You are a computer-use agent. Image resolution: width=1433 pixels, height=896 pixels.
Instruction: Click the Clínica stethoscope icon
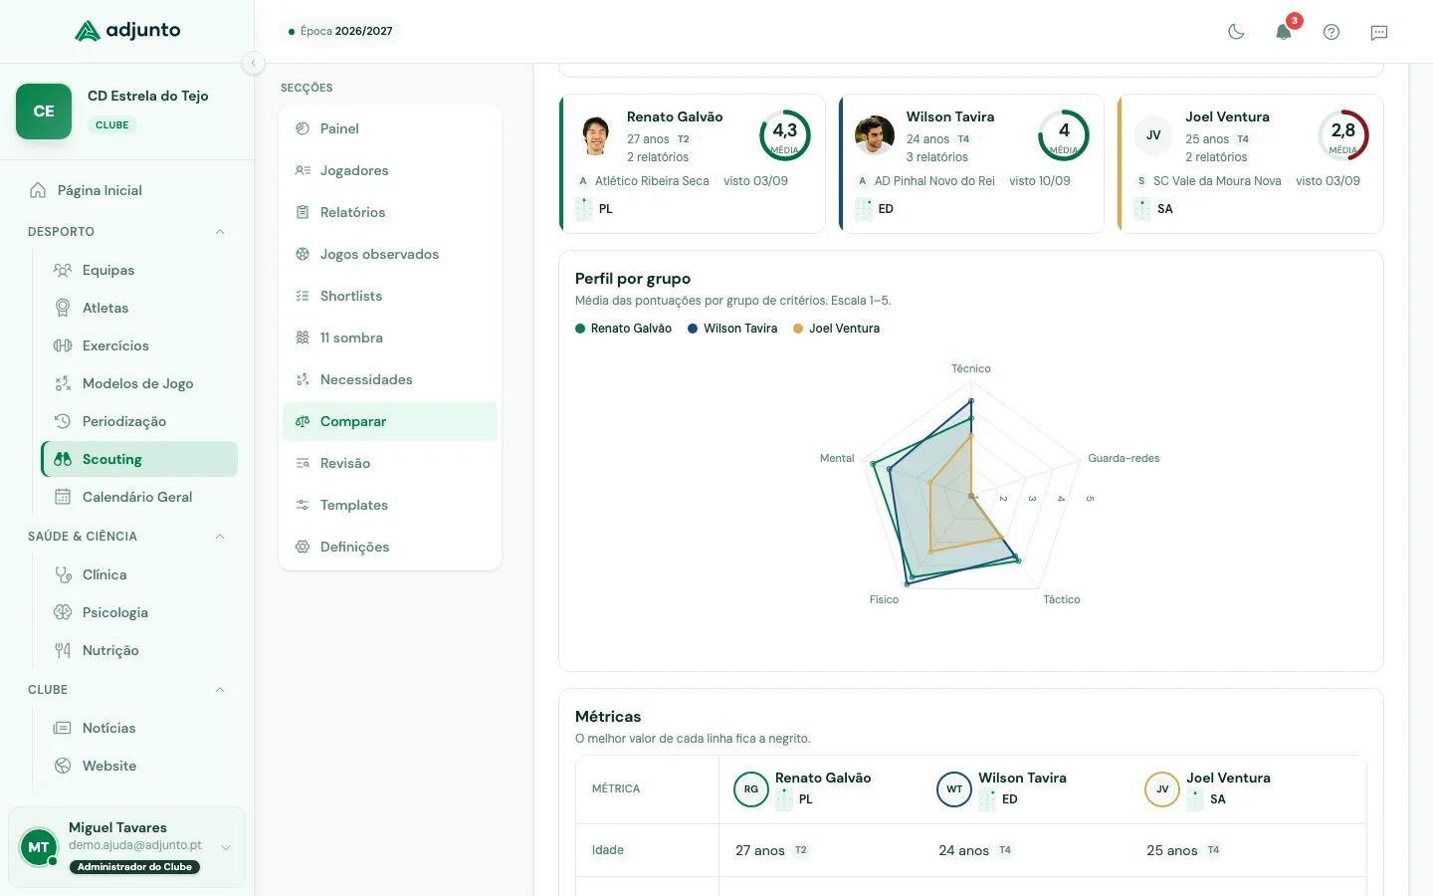coord(63,574)
